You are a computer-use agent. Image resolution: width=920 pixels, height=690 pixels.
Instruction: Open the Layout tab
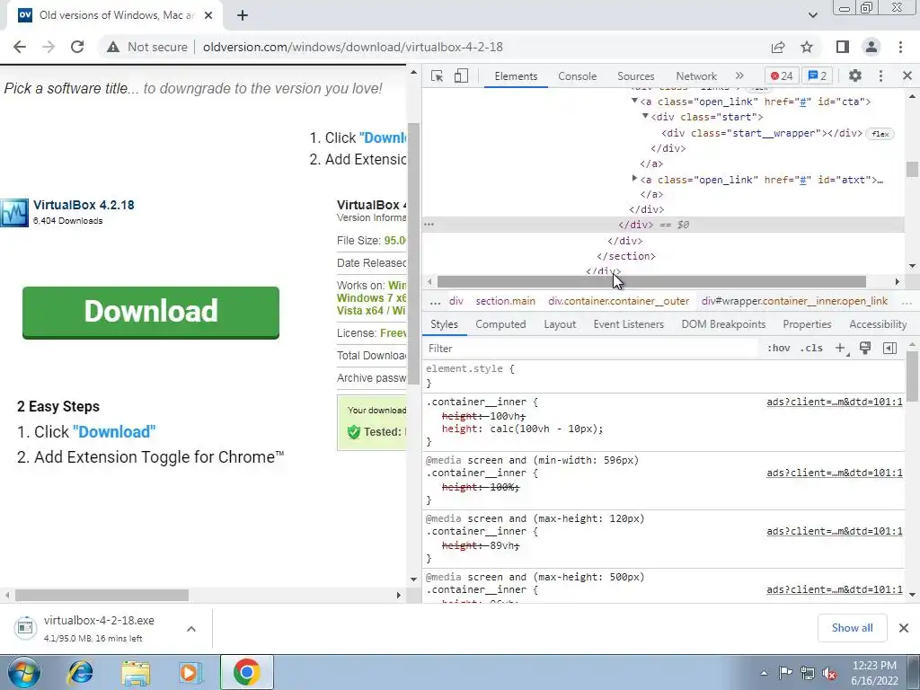560,324
